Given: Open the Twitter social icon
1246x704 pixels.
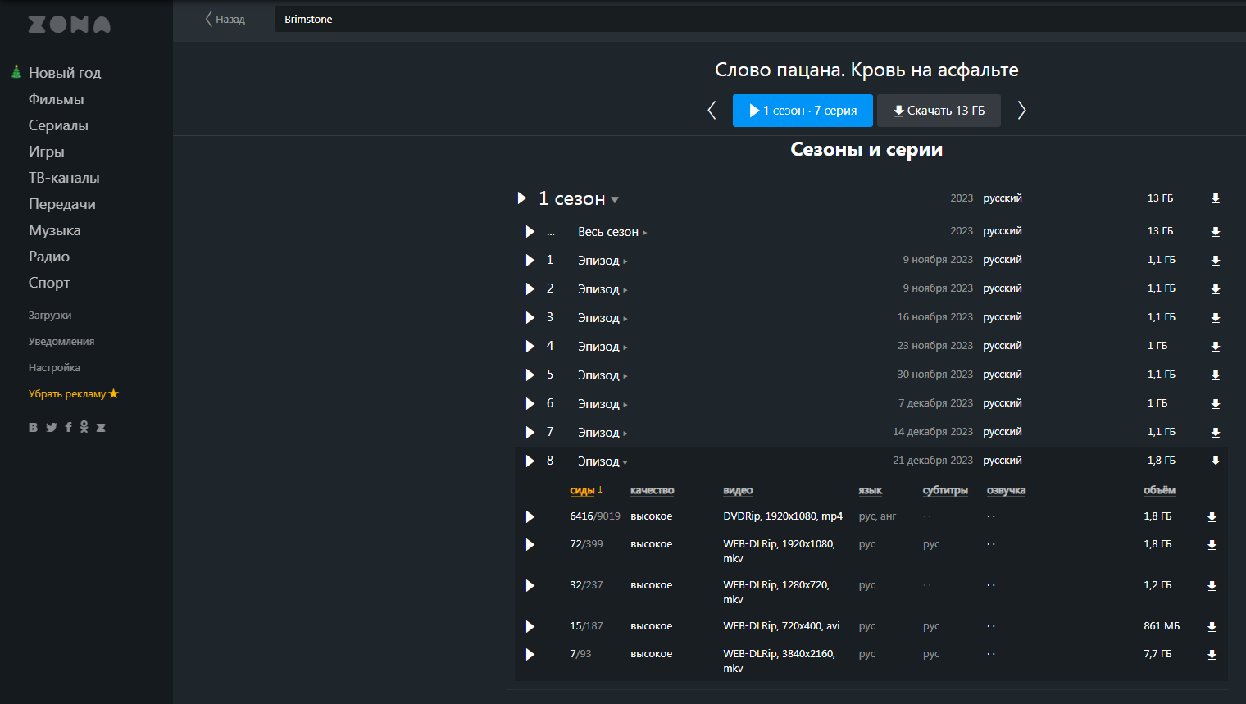Looking at the screenshot, I should click(51, 427).
